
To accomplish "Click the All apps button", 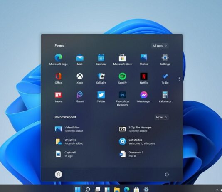I will tap(160, 46).
